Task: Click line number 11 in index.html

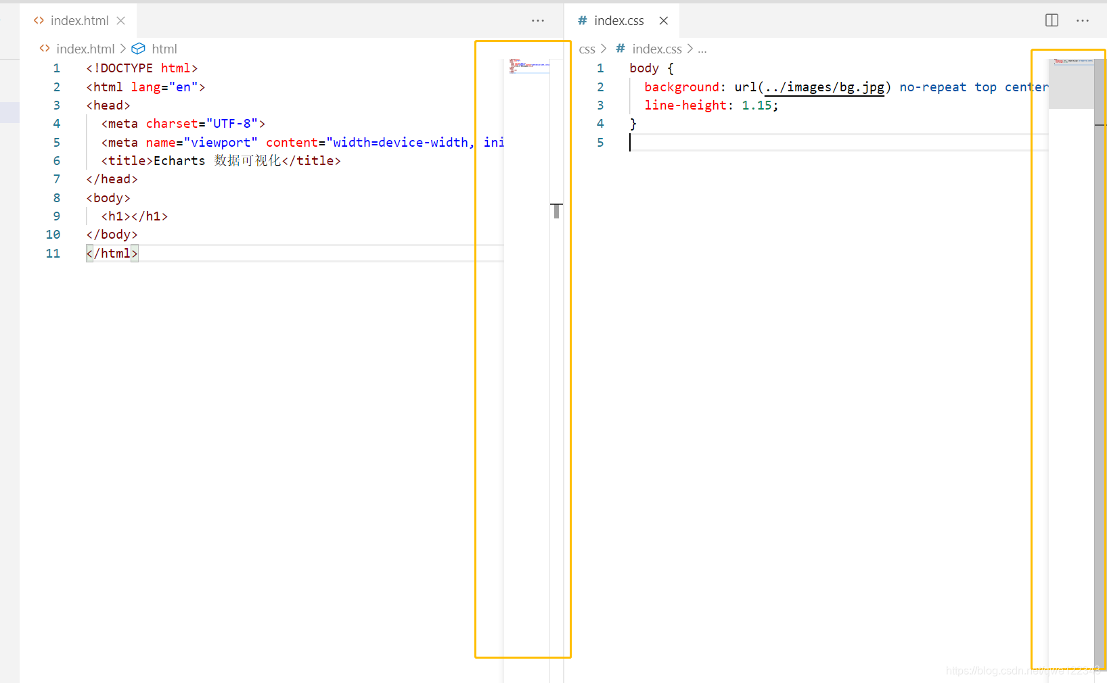Action: click(53, 254)
